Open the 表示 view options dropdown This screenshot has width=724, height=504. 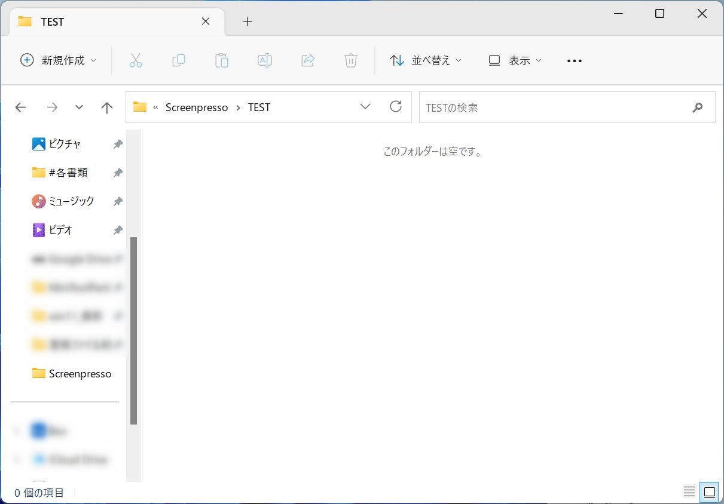(515, 60)
